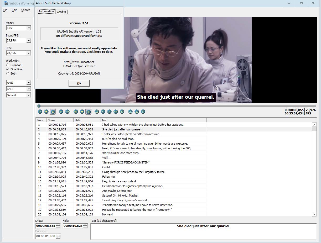
Task: Select the Information tab in the About dialog
Action: [46, 11]
